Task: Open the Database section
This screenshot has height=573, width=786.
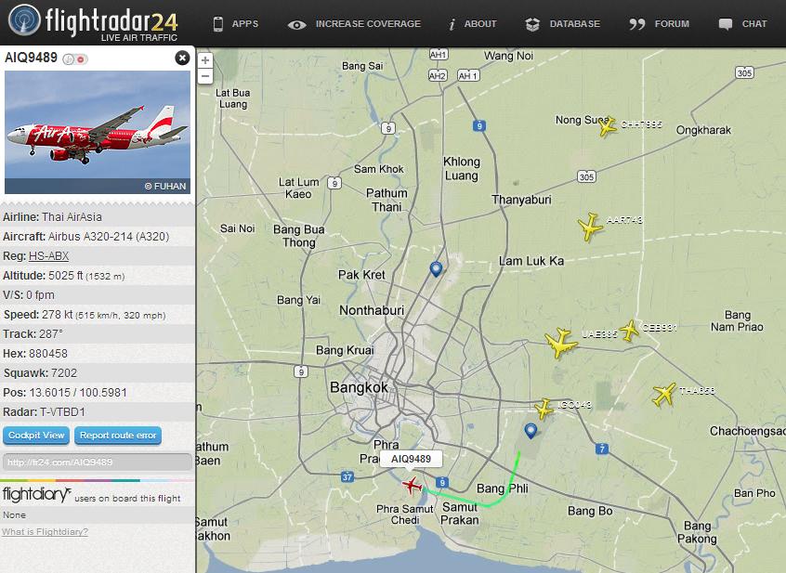Action: tap(562, 23)
